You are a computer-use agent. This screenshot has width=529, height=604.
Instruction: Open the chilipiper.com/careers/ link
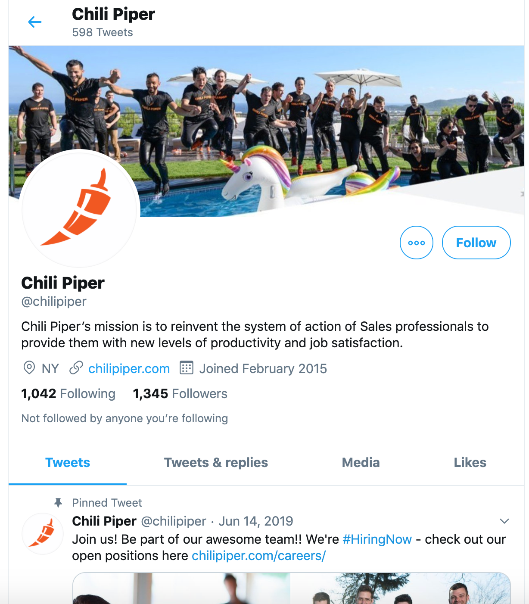pos(259,556)
